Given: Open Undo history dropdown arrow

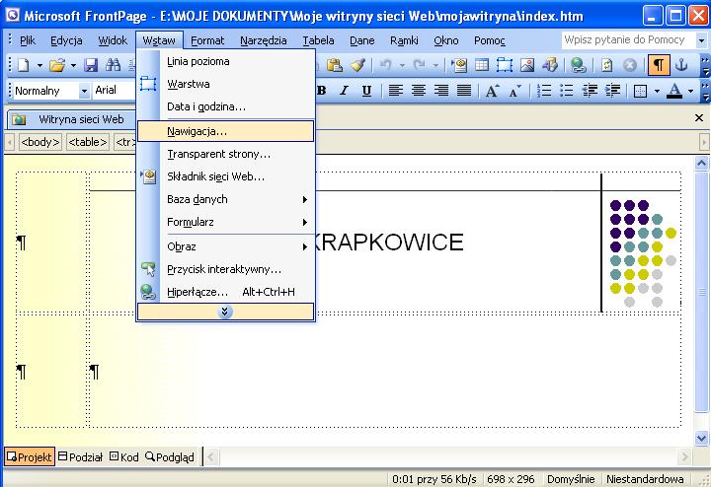Looking at the screenshot, I should click(402, 66).
